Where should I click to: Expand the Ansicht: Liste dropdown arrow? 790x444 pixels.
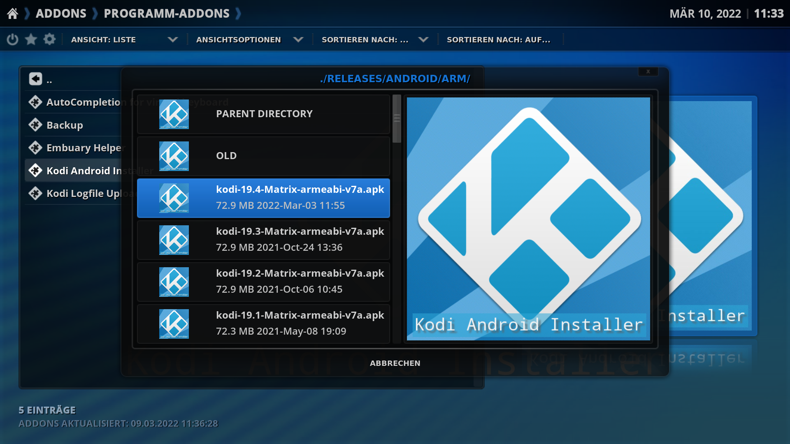173,39
